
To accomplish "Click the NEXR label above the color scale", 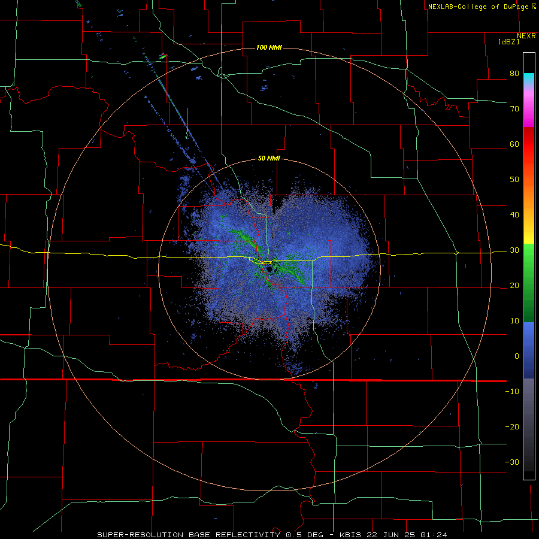I will click(526, 36).
